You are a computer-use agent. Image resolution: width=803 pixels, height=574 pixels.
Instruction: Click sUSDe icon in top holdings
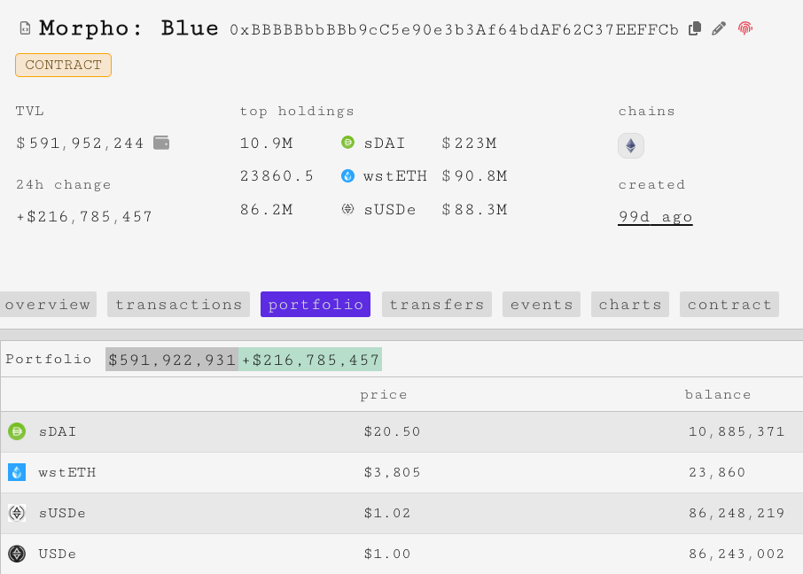[x=347, y=209]
